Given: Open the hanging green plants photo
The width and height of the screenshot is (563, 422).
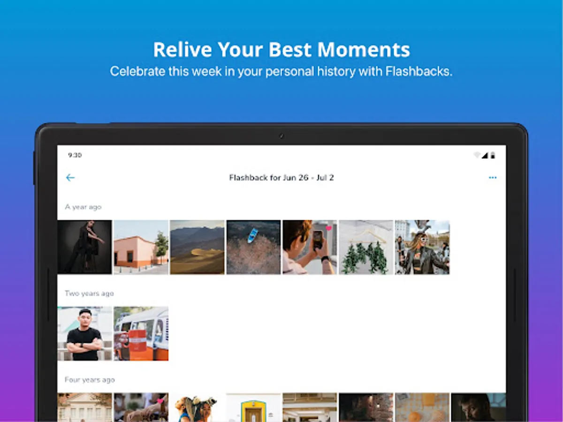Looking at the screenshot, I should (366, 247).
